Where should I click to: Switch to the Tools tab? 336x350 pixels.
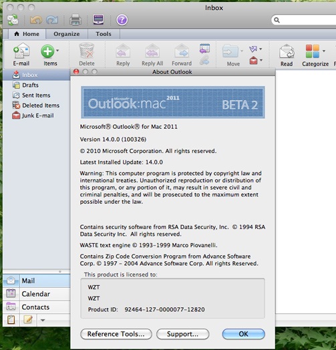tap(104, 34)
